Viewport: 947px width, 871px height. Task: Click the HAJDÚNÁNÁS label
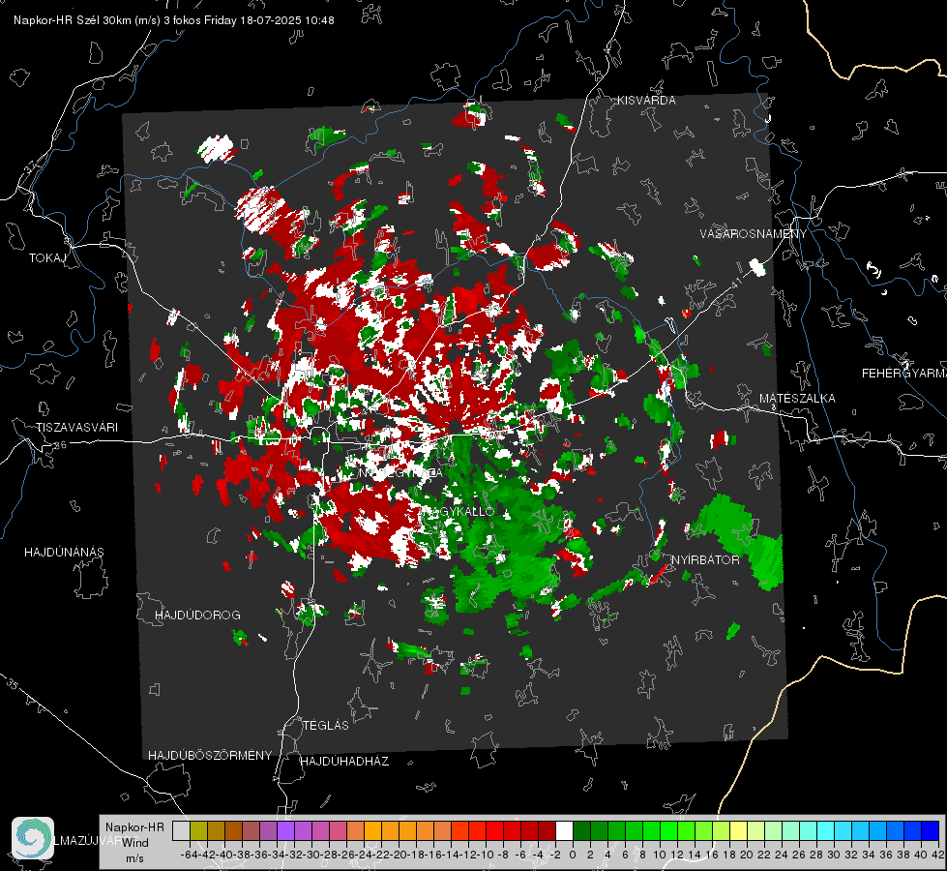tap(64, 553)
